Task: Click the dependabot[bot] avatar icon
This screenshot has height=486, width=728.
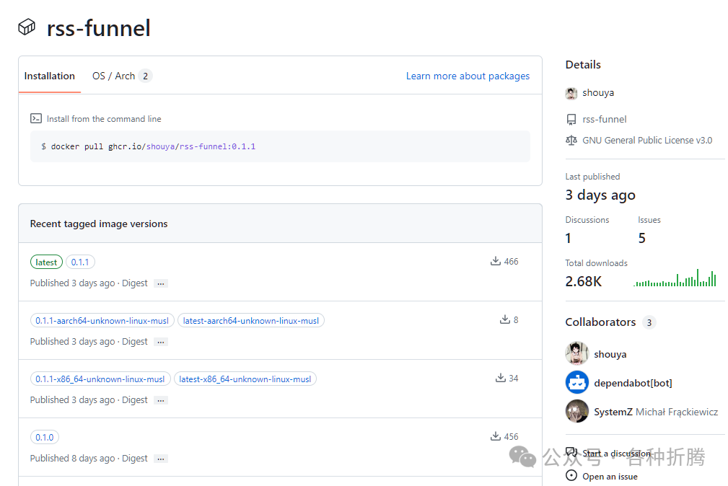Action: point(577,382)
